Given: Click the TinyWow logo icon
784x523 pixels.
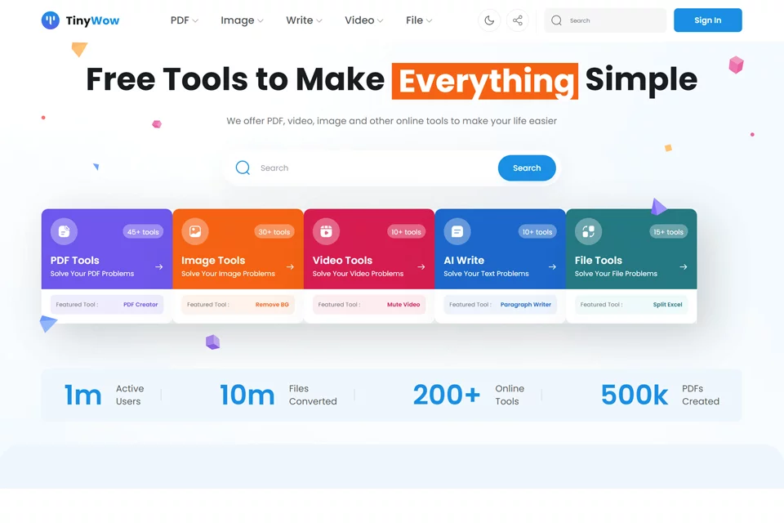Looking at the screenshot, I should pyautogui.click(x=51, y=20).
